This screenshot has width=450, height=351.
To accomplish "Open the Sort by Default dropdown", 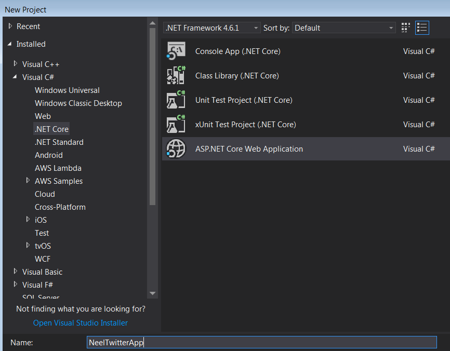I will click(x=344, y=28).
